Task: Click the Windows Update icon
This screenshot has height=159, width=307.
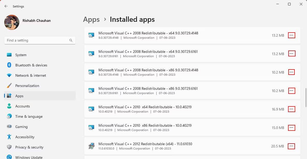Action: [9, 157]
